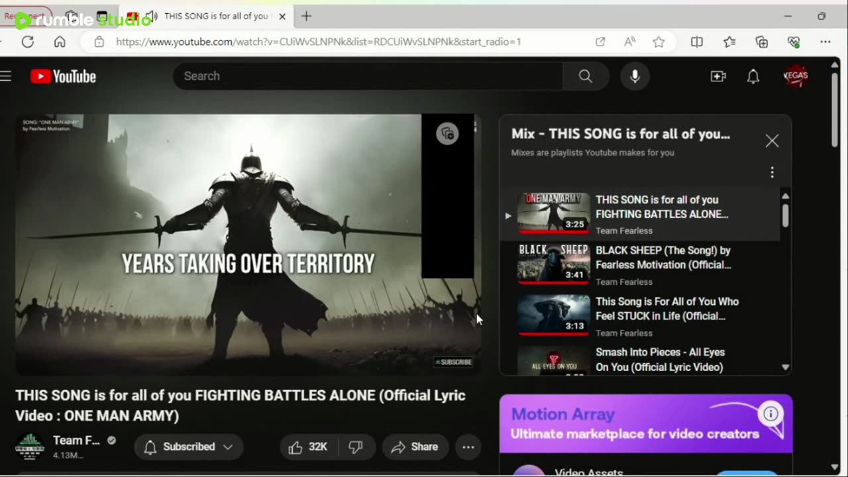Viewport: 848px width, 477px height.
Task: Close the THIS SONG tab
Action: 282,16
